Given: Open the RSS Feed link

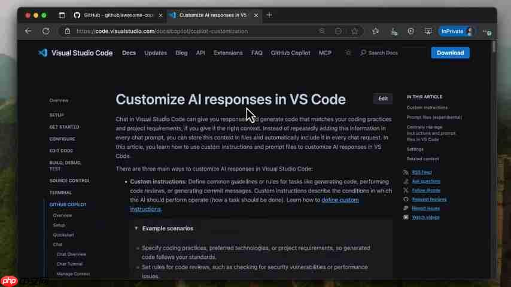Looking at the screenshot, I should 422,172.
